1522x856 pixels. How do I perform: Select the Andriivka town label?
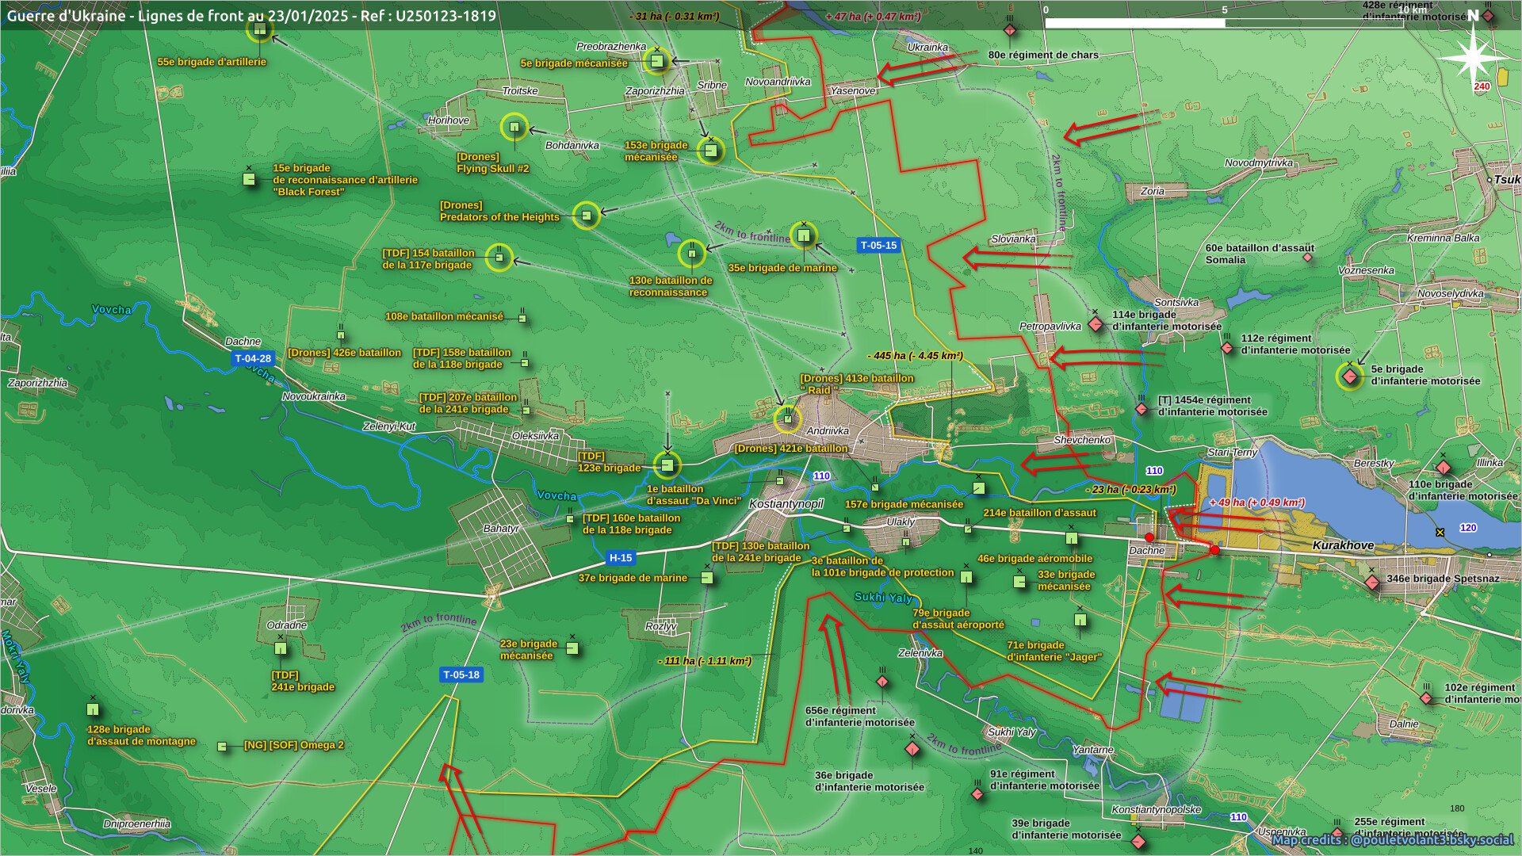828,431
